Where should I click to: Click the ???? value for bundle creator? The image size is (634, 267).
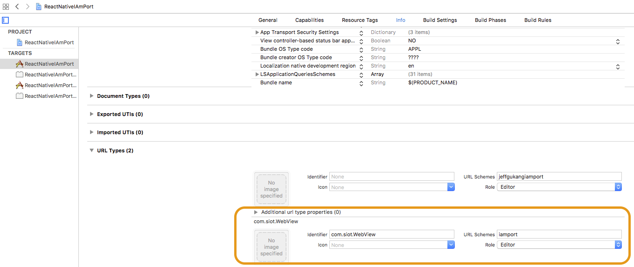click(x=413, y=57)
